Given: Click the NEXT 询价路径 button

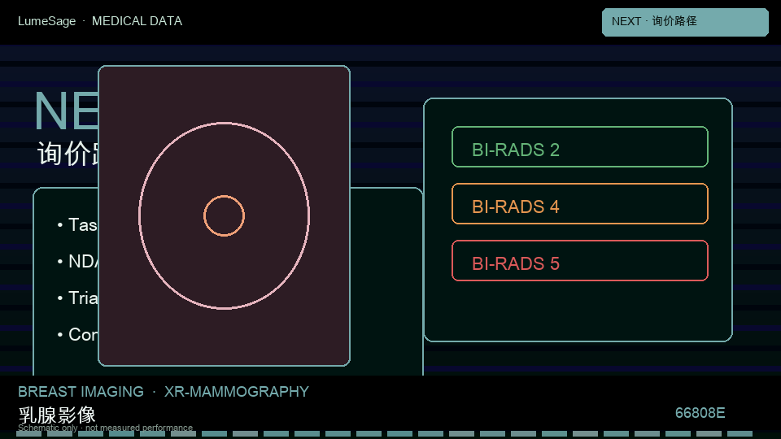Looking at the screenshot, I should (685, 22).
